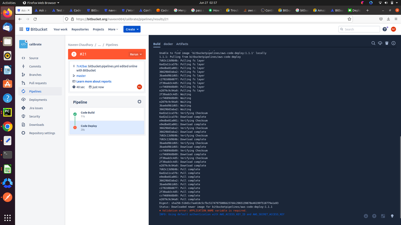
Task: Open Jira issues in sidebar
Action: click(x=36, y=108)
